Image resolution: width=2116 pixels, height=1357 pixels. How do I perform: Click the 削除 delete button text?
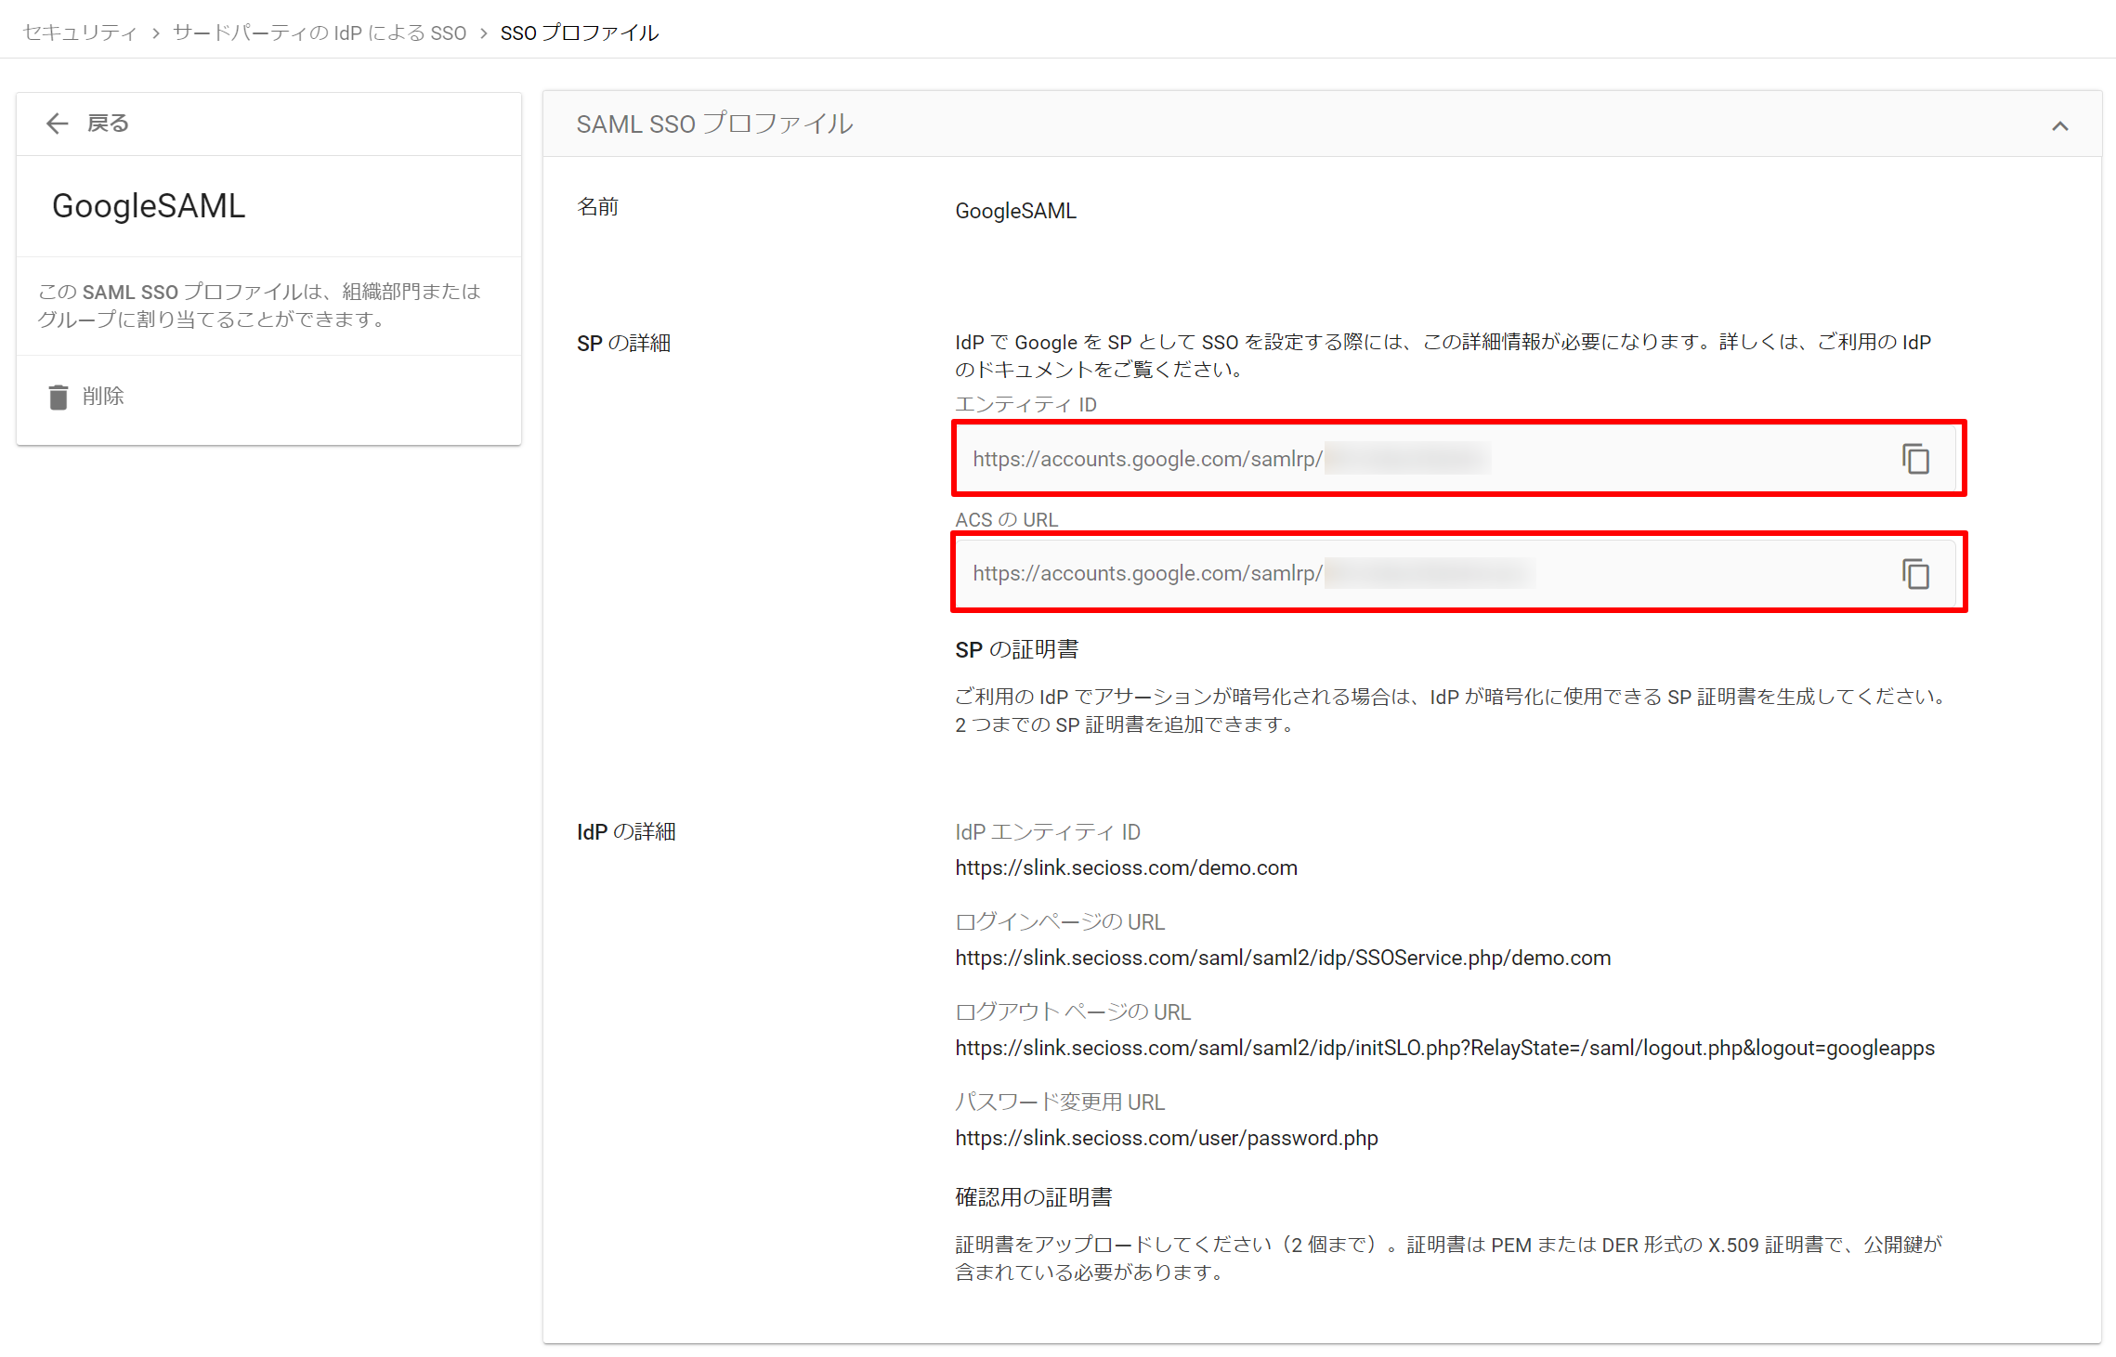coord(103,397)
